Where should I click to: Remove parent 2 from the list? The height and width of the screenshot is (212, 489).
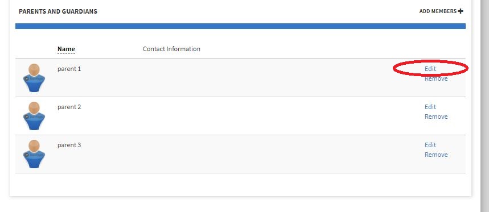pyautogui.click(x=436, y=117)
